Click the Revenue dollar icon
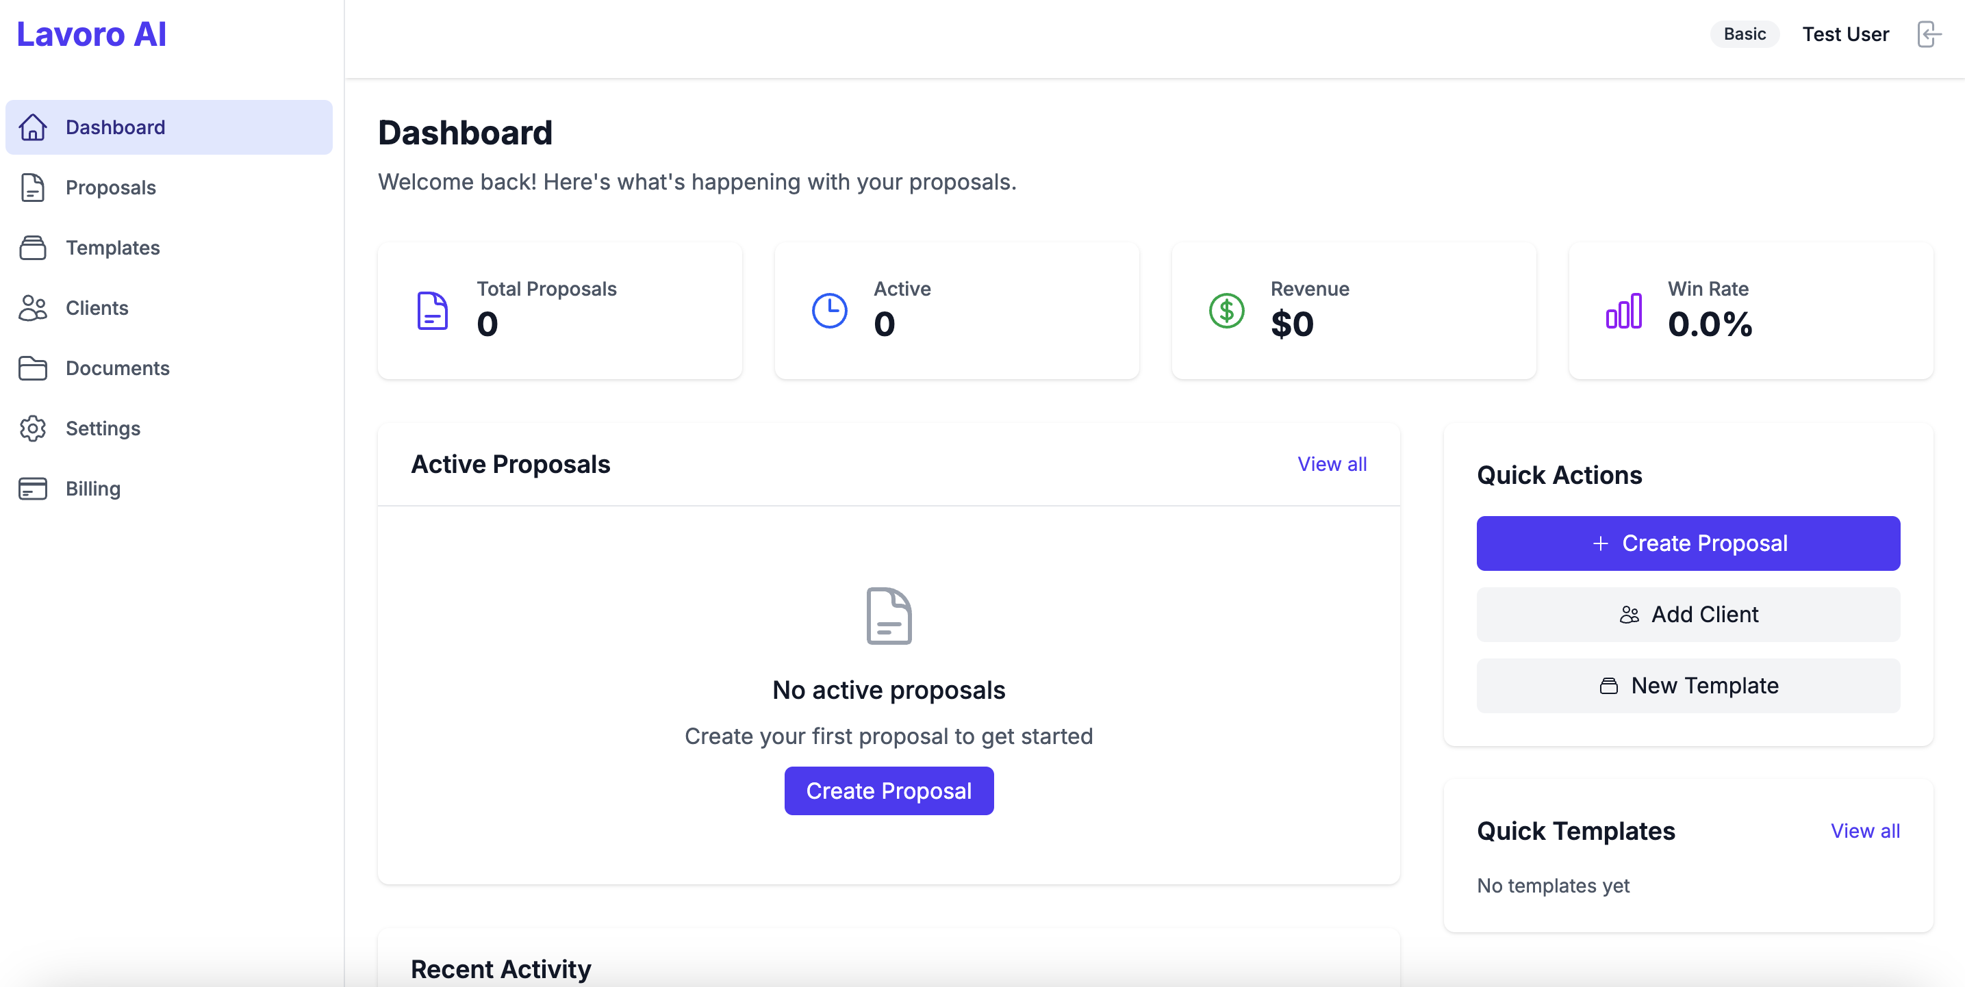This screenshot has height=987, width=1965. click(x=1227, y=311)
